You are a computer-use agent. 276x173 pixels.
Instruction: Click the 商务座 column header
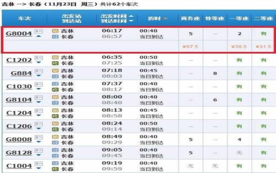tap(191, 19)
